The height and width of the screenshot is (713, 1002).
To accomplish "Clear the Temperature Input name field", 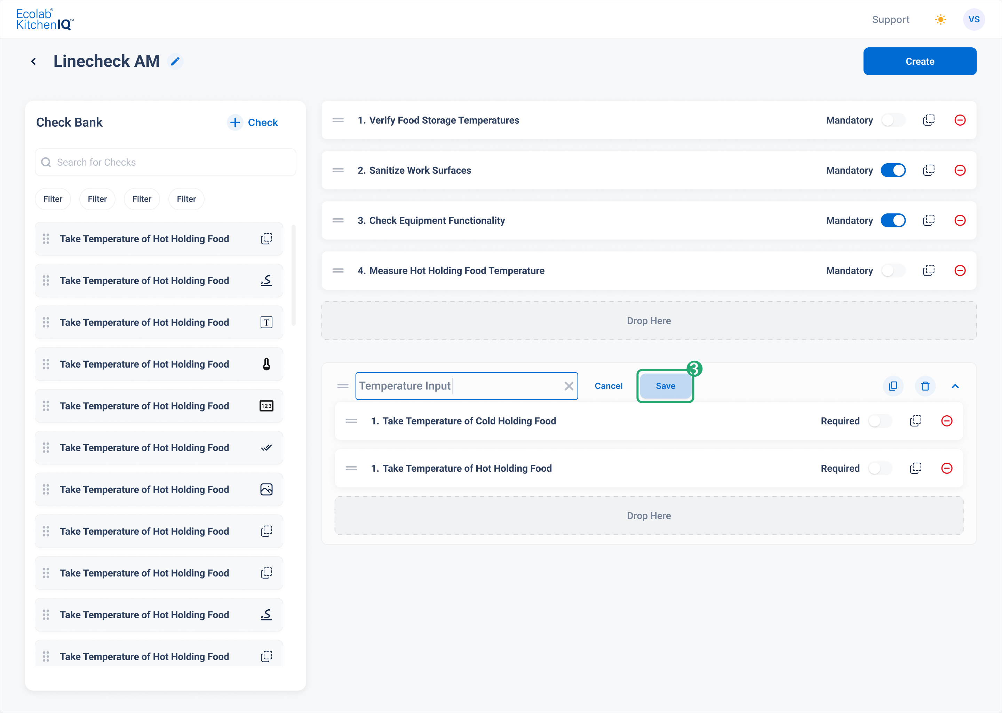I will [x=568, y=386].
